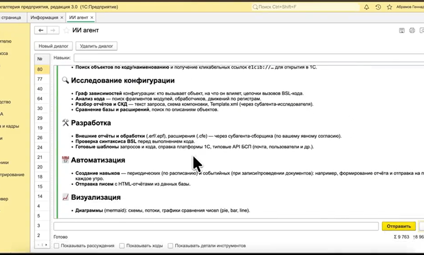
Task: Open the history clock icon
Action: tap(378, 7)
